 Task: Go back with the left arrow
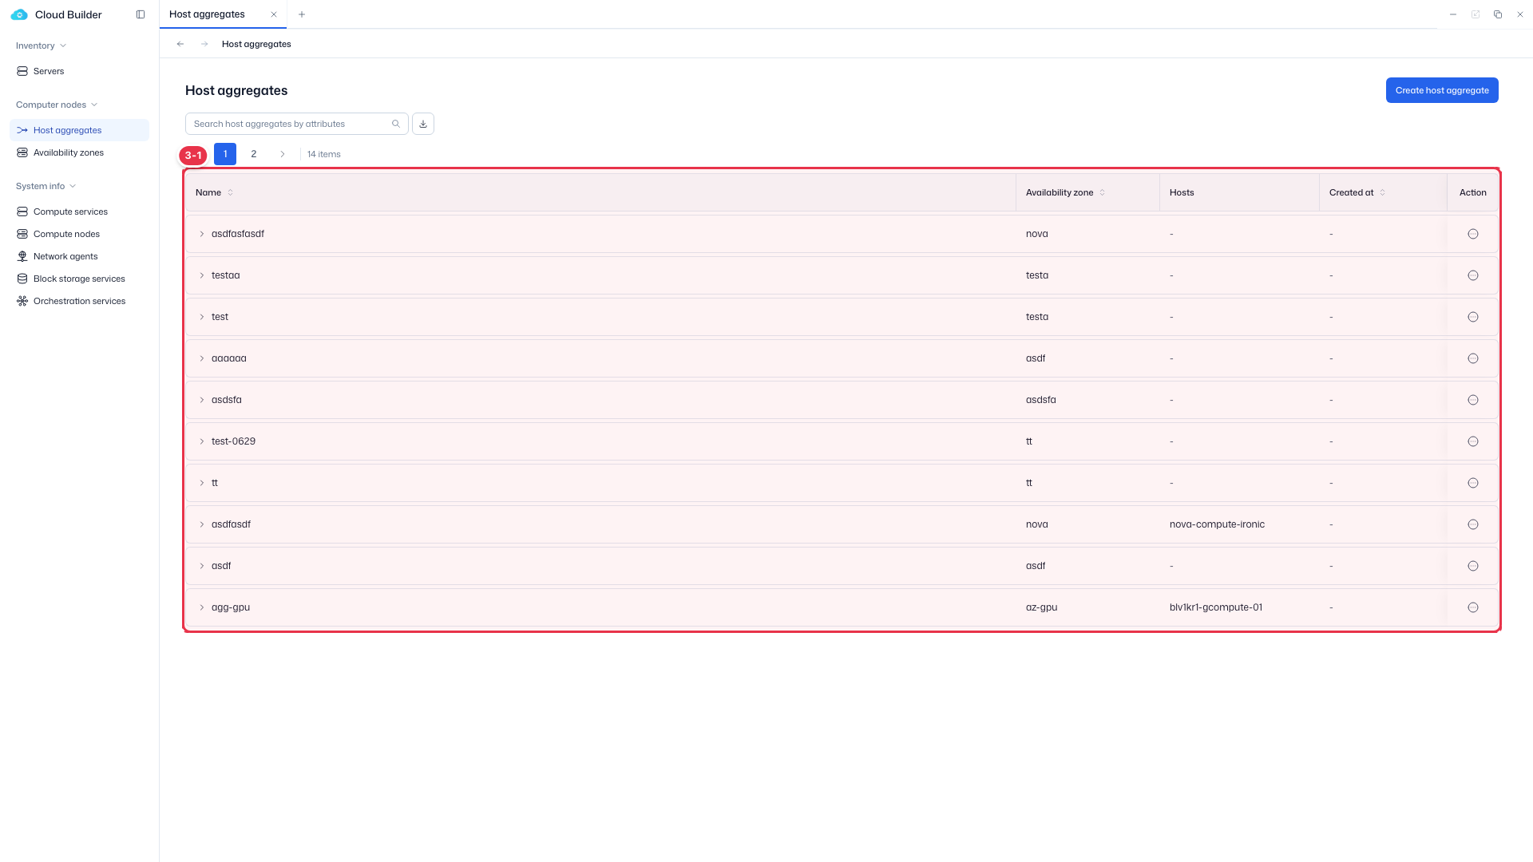point(180,44)
